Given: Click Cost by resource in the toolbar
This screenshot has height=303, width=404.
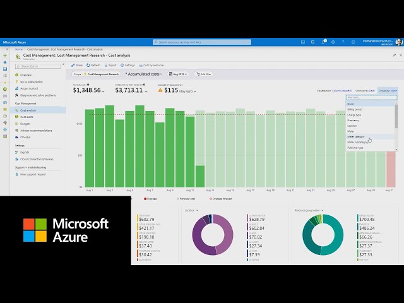Looking at the screenshot, I should click(151, 65).
